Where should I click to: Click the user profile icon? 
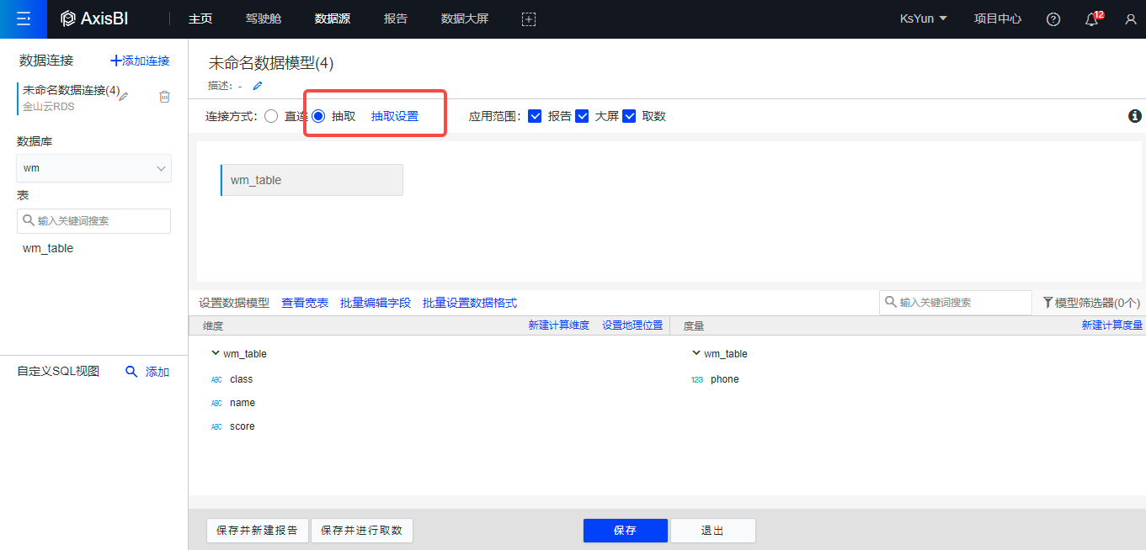coord(1131,19)
